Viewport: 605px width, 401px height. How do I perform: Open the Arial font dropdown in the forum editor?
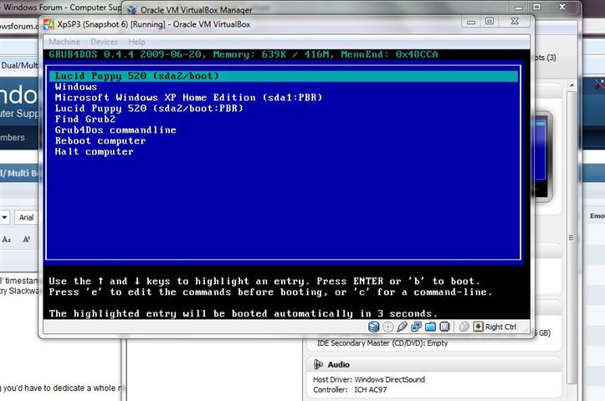26,217
